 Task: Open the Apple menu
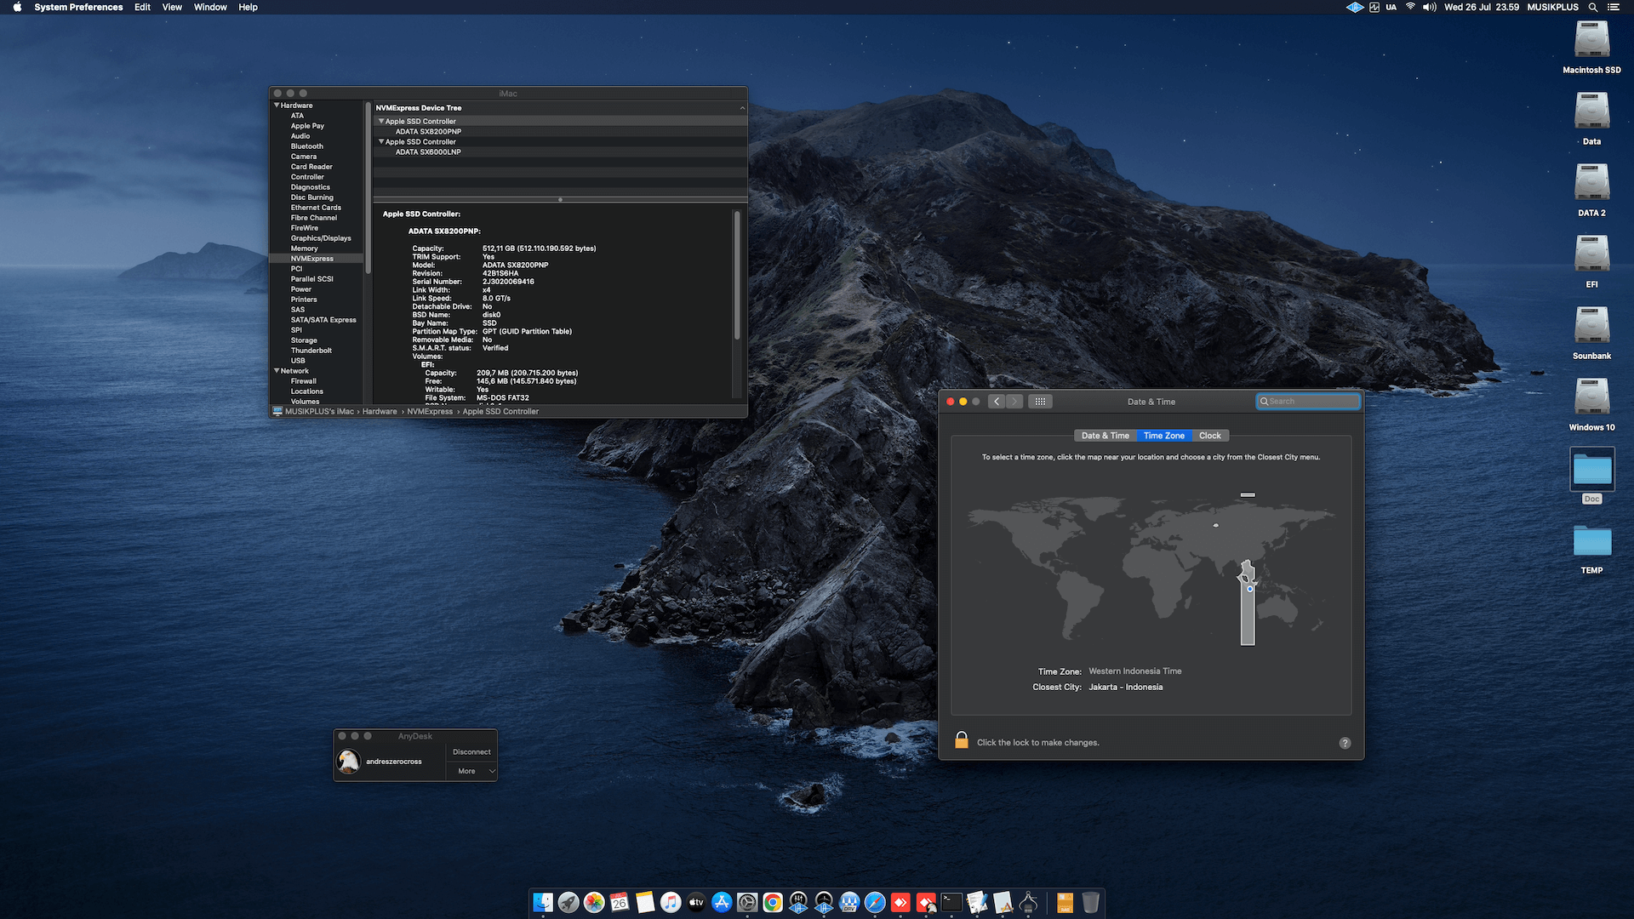click(17, 7)
